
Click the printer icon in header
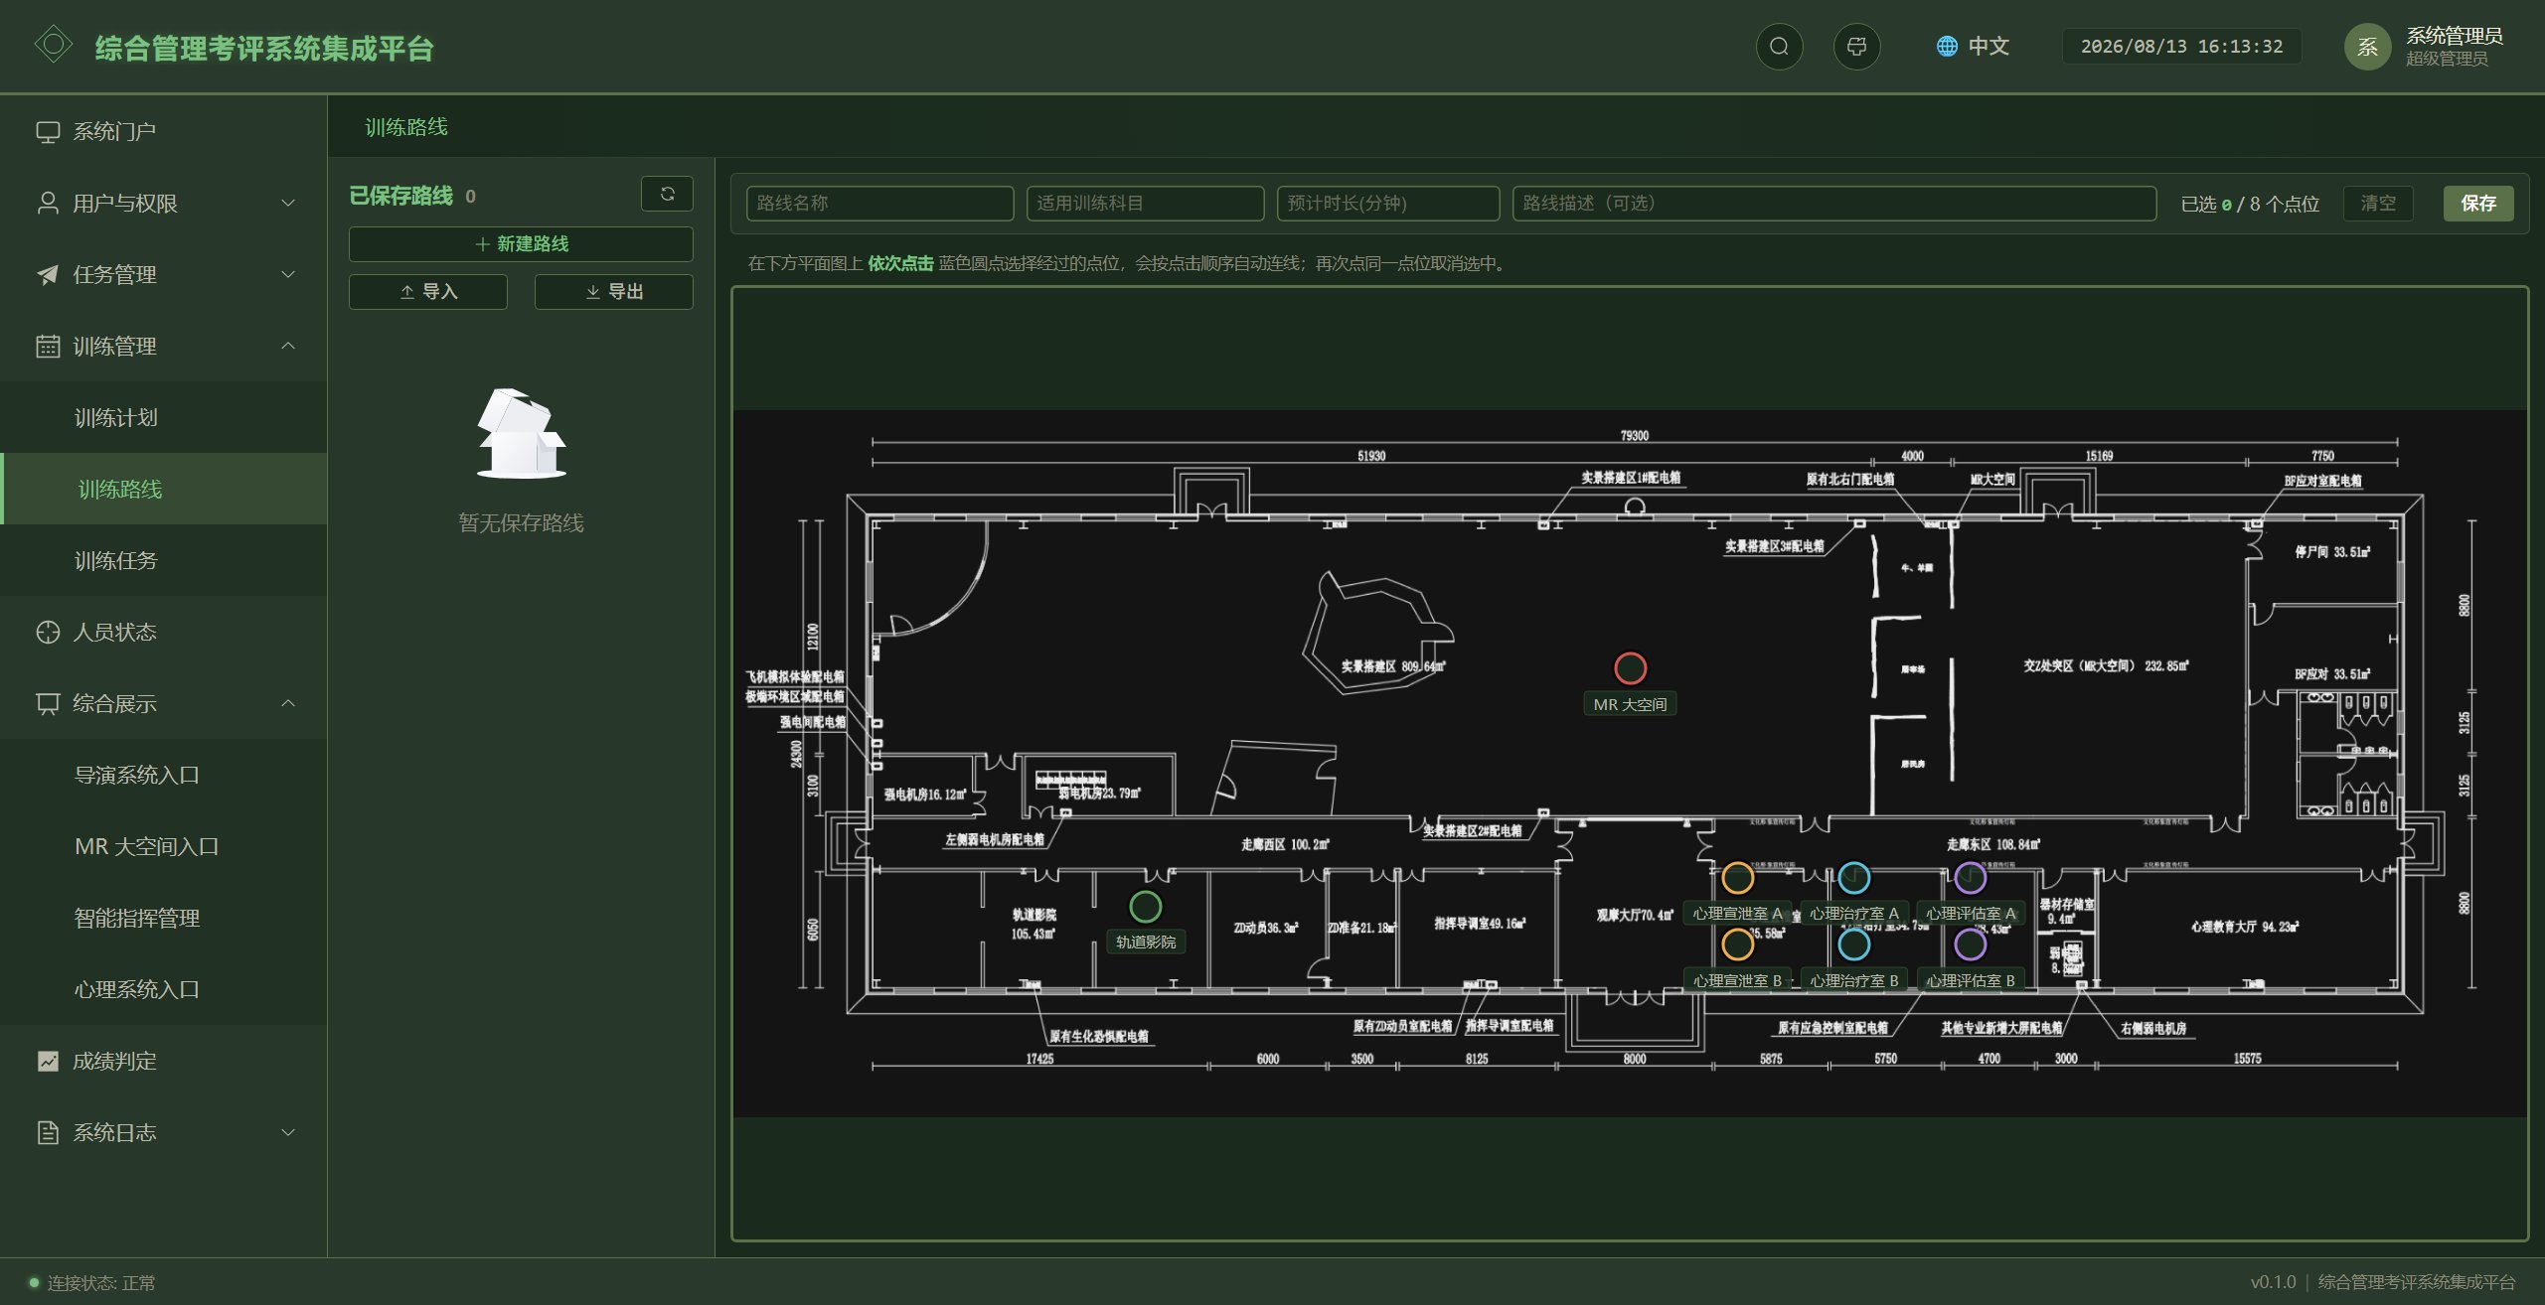[x=1856, y=47]
